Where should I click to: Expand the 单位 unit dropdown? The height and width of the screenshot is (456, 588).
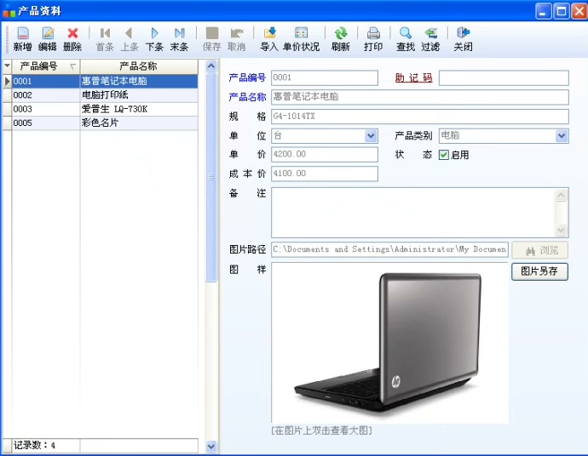tap(371, 135)
